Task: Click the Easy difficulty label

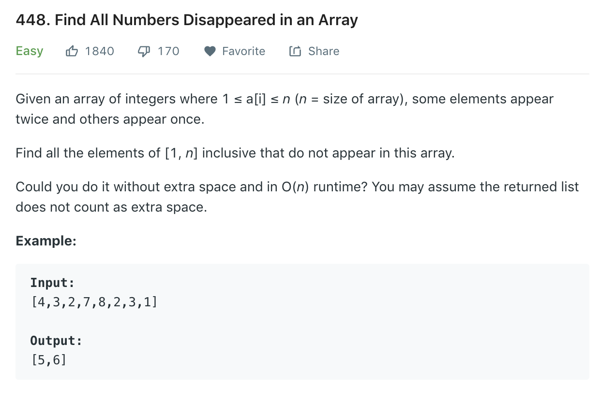Action: (x=30, y=51)
